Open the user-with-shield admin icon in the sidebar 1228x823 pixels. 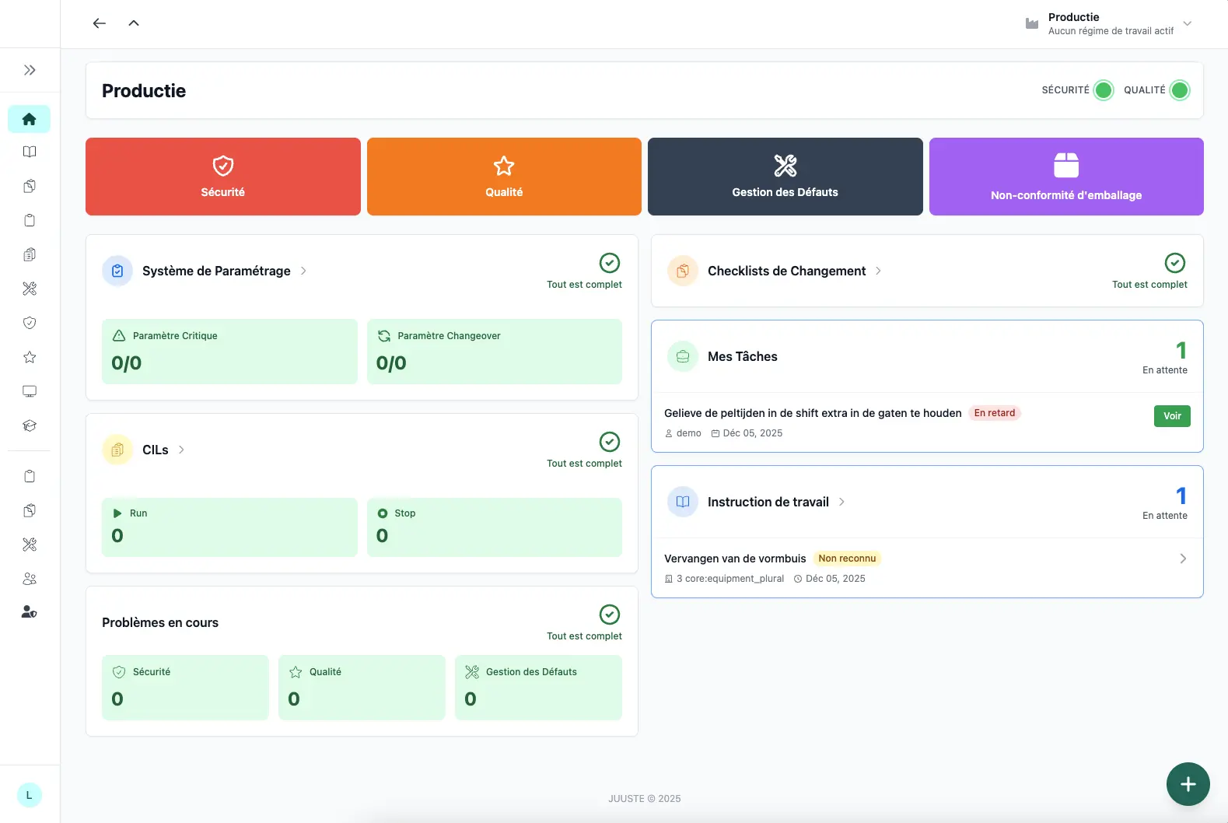click(x=30, y=612)
